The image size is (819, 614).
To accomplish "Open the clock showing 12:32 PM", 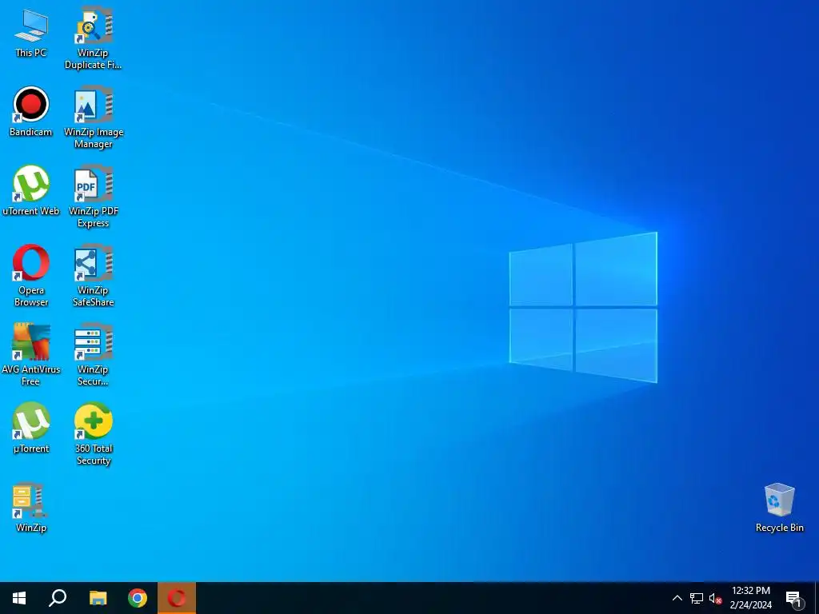I will [750, 598].
